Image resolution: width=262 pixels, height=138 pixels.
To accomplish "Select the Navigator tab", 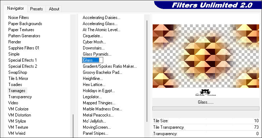I will pos(15,8).
